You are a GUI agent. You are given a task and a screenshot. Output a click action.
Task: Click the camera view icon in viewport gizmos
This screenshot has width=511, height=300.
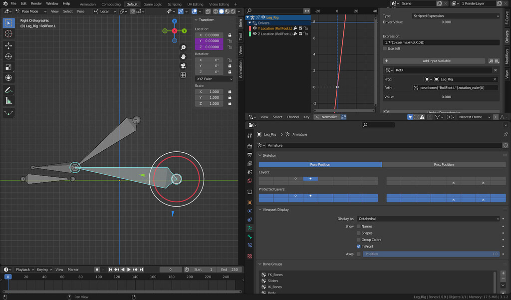tap(183, 66)
